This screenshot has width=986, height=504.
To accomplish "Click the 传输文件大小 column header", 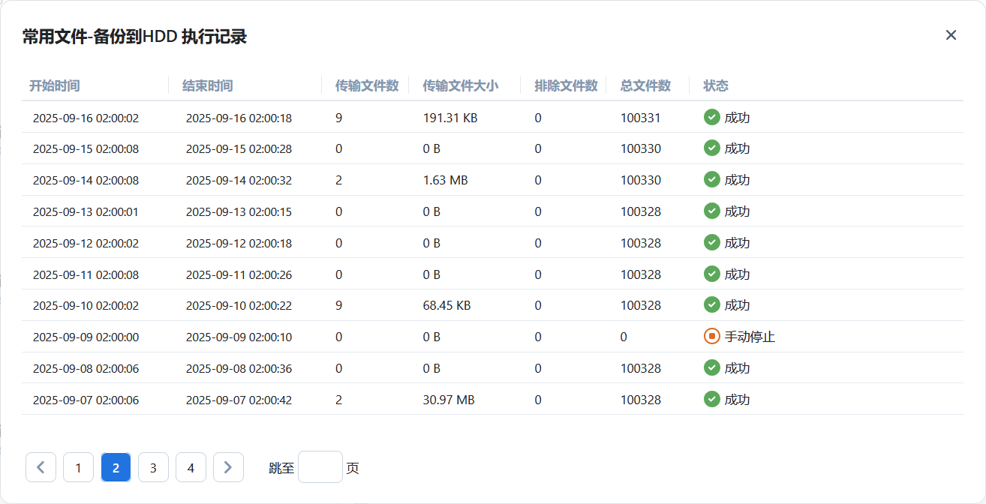I will 460,85.
